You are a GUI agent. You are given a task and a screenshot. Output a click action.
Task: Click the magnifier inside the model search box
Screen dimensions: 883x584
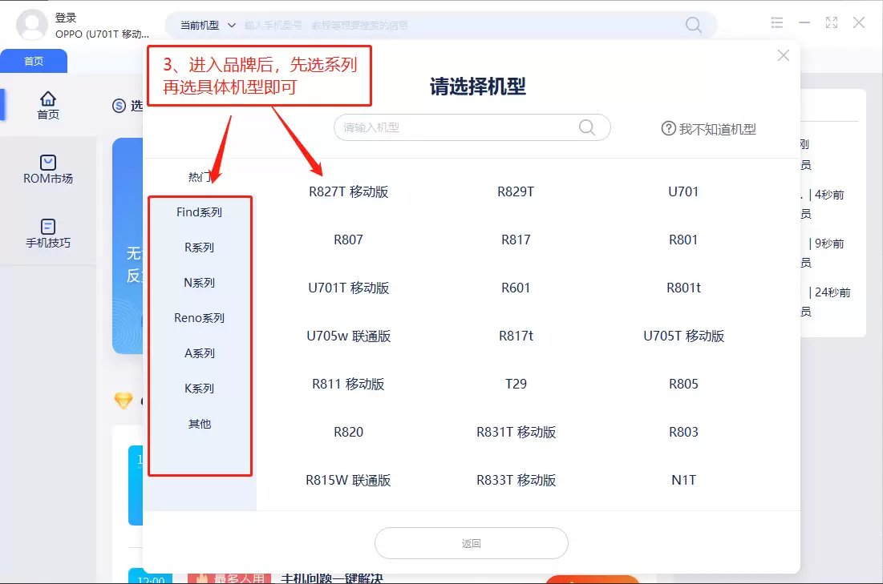click(586, 127)
